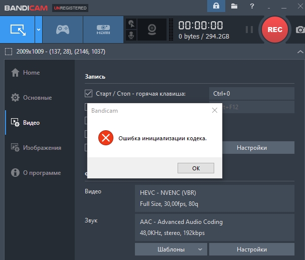305x260 pixels.
Task: Click the BANDICAM logo
Action: pyautogui.click(x=26, y=8)
